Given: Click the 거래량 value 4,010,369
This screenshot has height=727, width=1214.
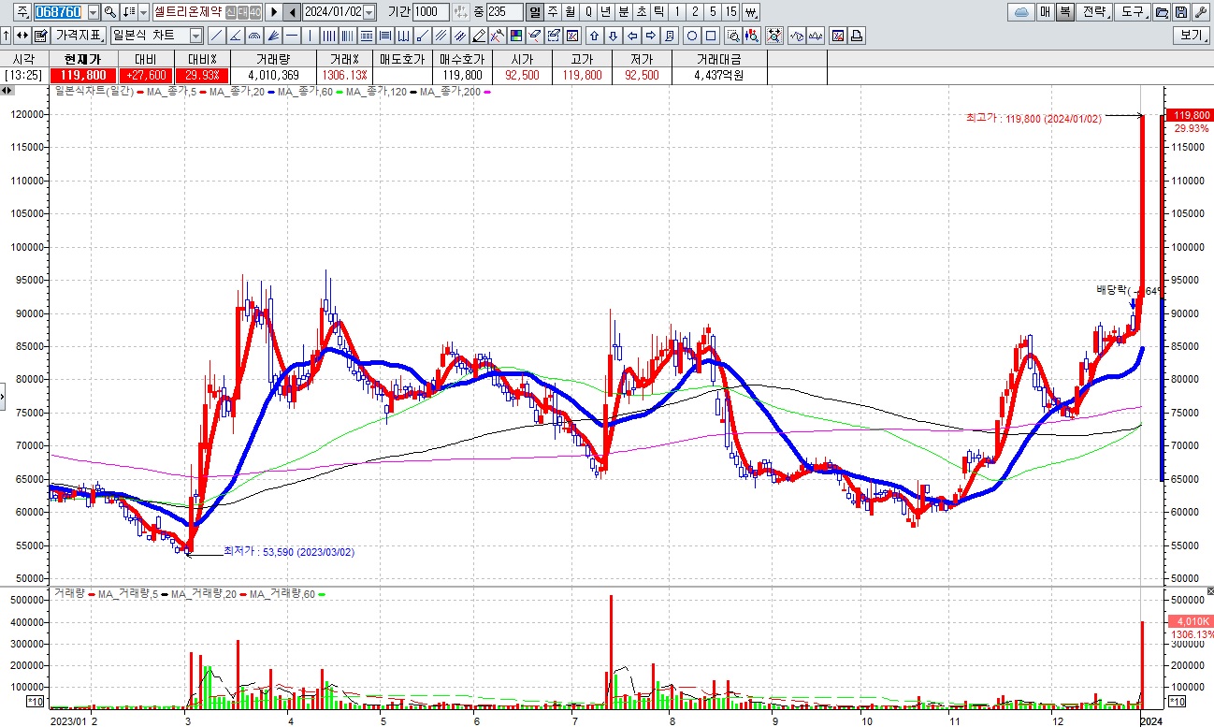Looking at the screenshot, I should click(x=273, y=75).
